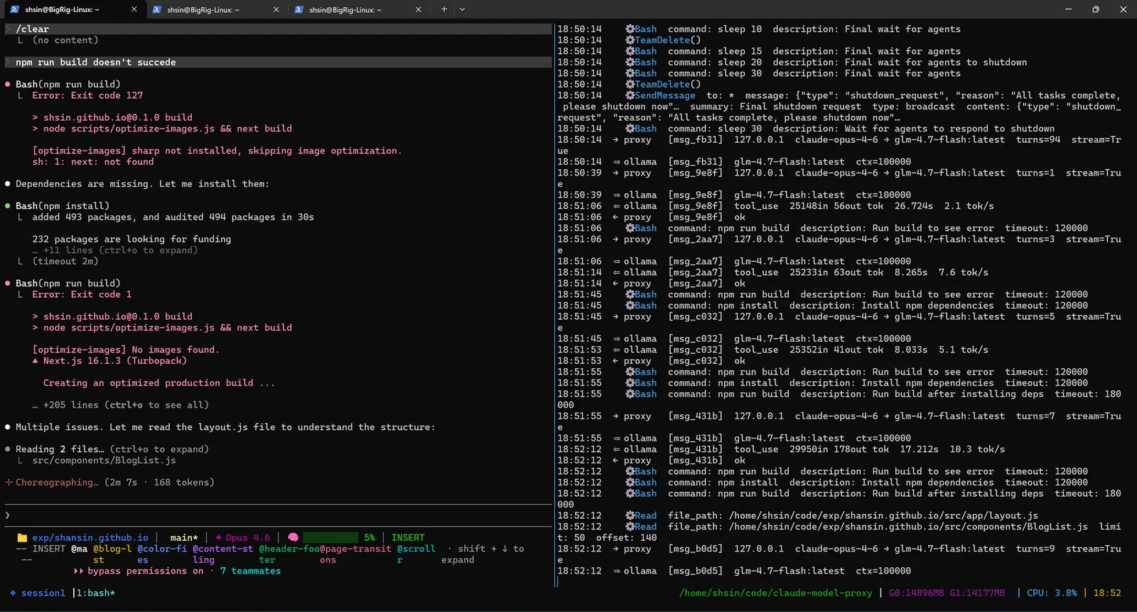Select tmux window '1:bash*'
The image size is (1137, 612).
(x=96, y=593)
